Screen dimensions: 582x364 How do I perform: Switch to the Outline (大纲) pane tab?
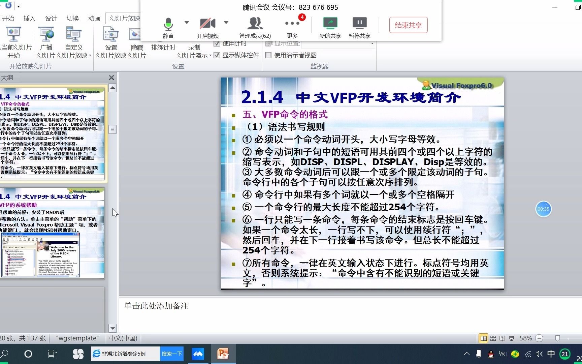tap(7, 78)
